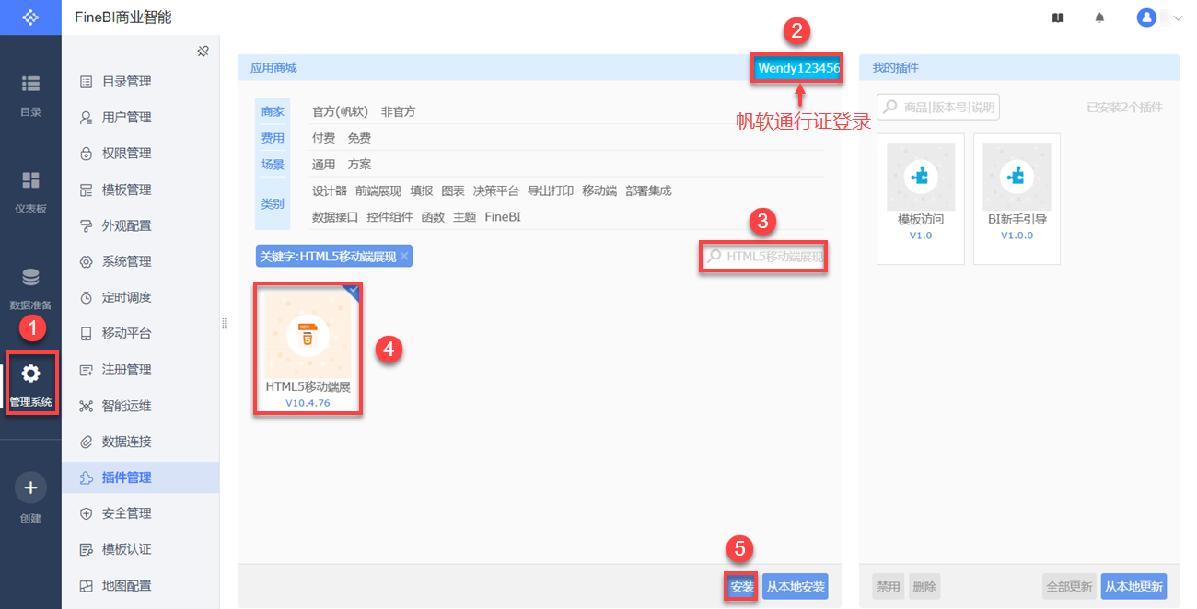Viewport: 1197px width, 609px height.
Task: Click the panel splitter collapse handle
Action: pos(225,323)
